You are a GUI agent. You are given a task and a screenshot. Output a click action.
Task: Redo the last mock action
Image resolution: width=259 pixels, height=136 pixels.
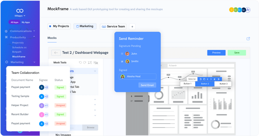point(84,62)
